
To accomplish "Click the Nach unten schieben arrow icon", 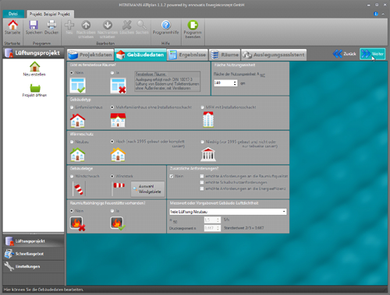I will [108, 25].
